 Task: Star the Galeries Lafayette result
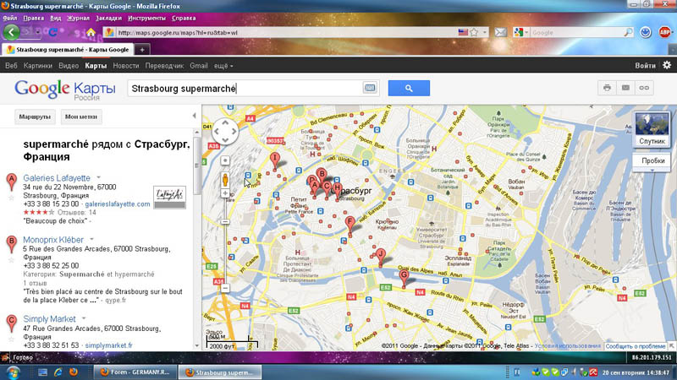[11, 198]
